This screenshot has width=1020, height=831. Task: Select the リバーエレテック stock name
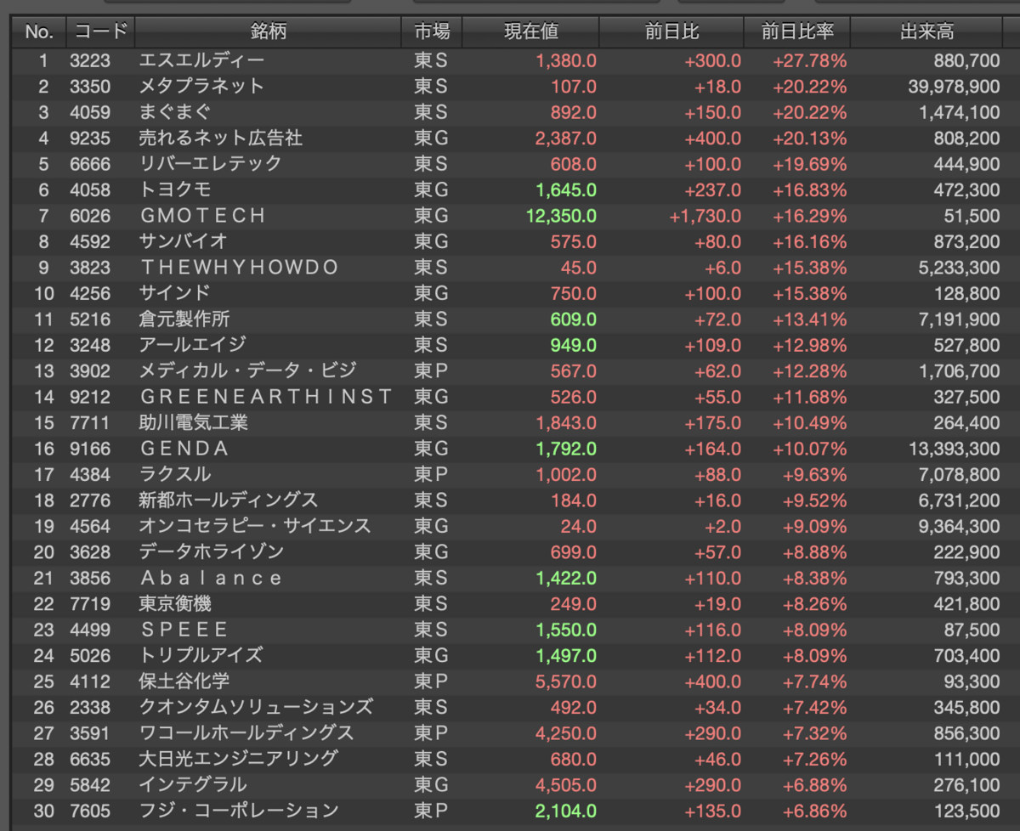(x=210, y=164)
